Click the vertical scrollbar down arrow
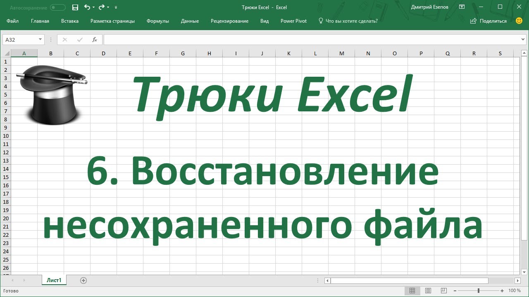The width and height of the screenshot is (529, 297). [524, 271]
